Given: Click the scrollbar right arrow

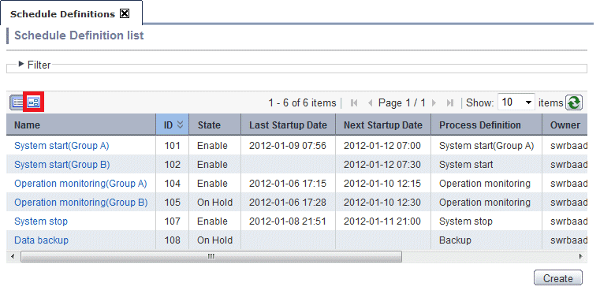Looking at the screenshot, I should 581,256.
